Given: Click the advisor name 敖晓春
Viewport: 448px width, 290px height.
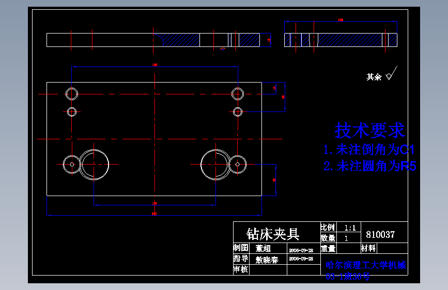Looking at the screenshot, I should [267, 260].
